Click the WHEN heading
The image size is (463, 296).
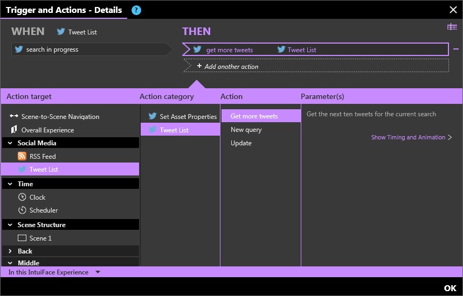(27, 31)
